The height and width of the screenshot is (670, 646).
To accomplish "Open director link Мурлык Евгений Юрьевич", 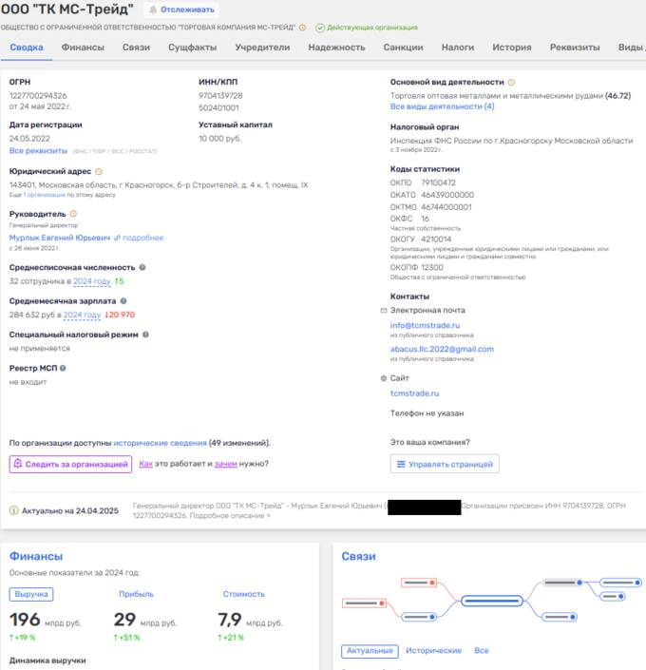I will click(60, 238).
